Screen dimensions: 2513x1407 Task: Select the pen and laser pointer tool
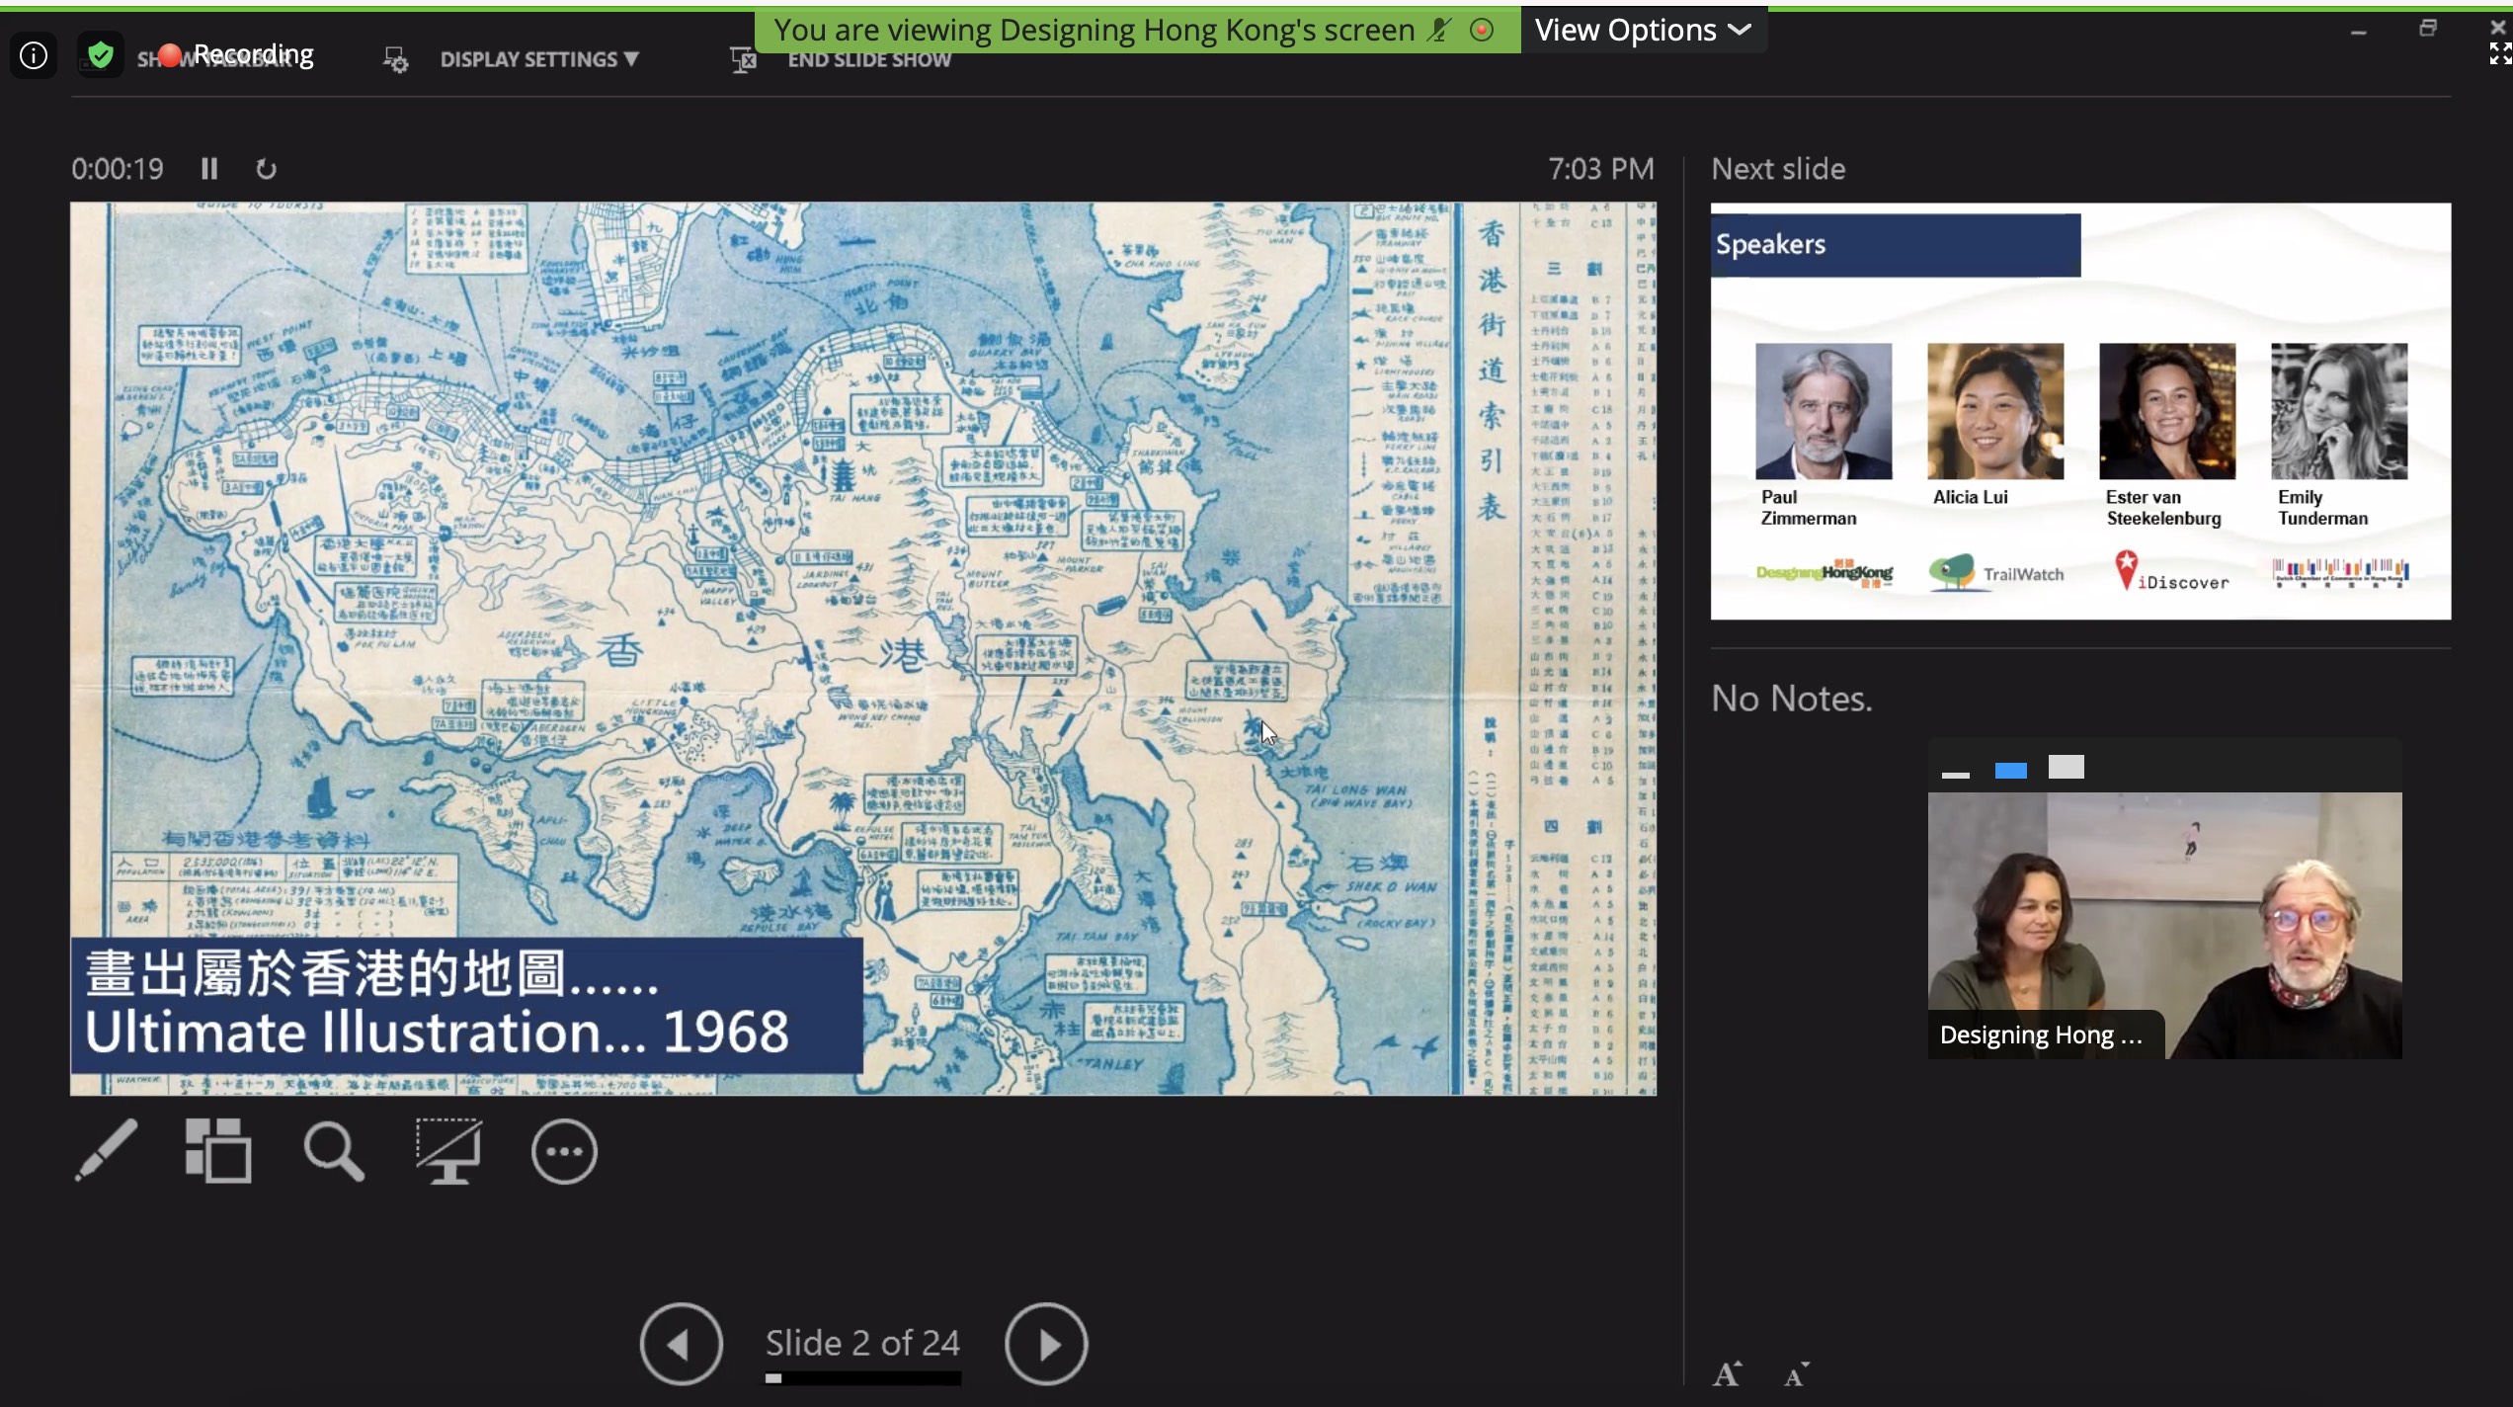pos(106,1150)
